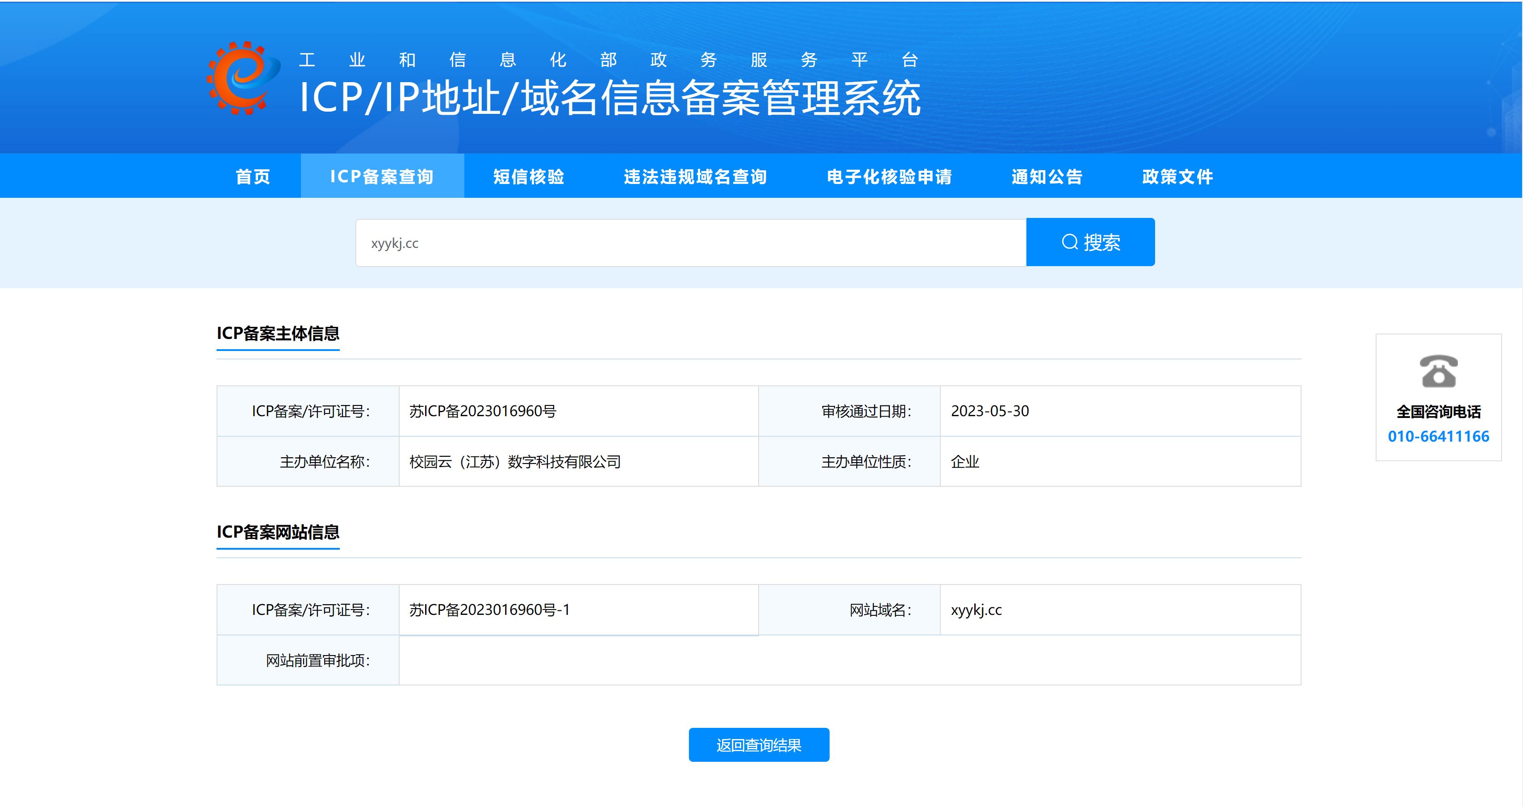1523x806 pixels.
Task: Go to 违法违规域名查询 page
Action: click(696, 176)
